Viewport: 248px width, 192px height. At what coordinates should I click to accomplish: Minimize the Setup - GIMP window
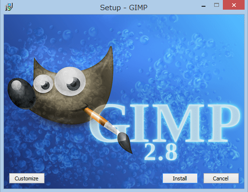coord(204,6)
